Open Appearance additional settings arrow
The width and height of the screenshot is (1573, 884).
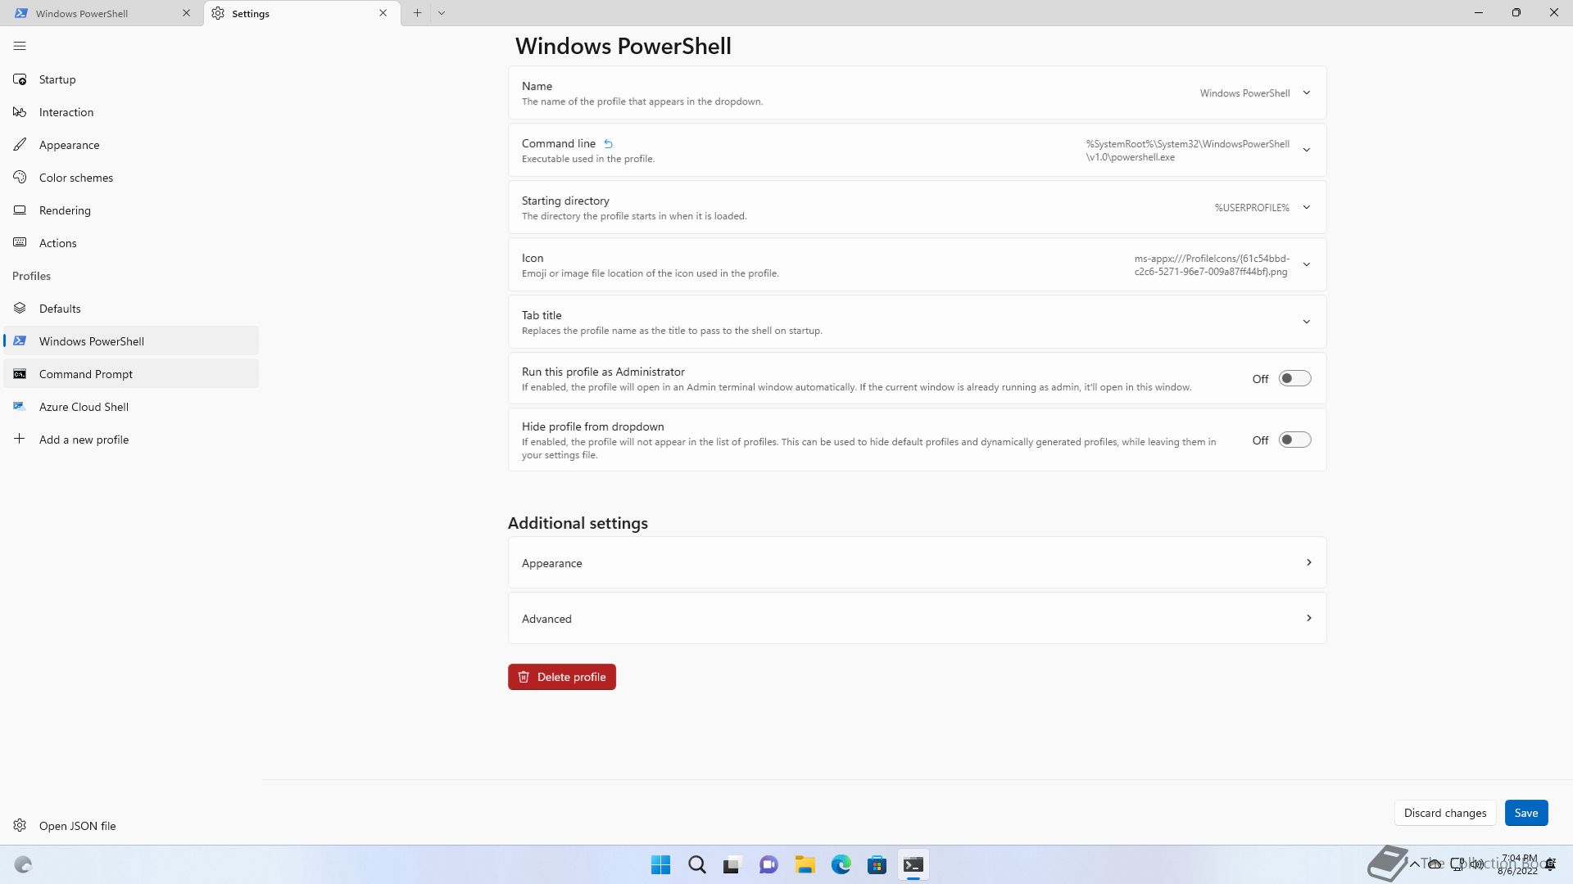tap(1308, 562)
